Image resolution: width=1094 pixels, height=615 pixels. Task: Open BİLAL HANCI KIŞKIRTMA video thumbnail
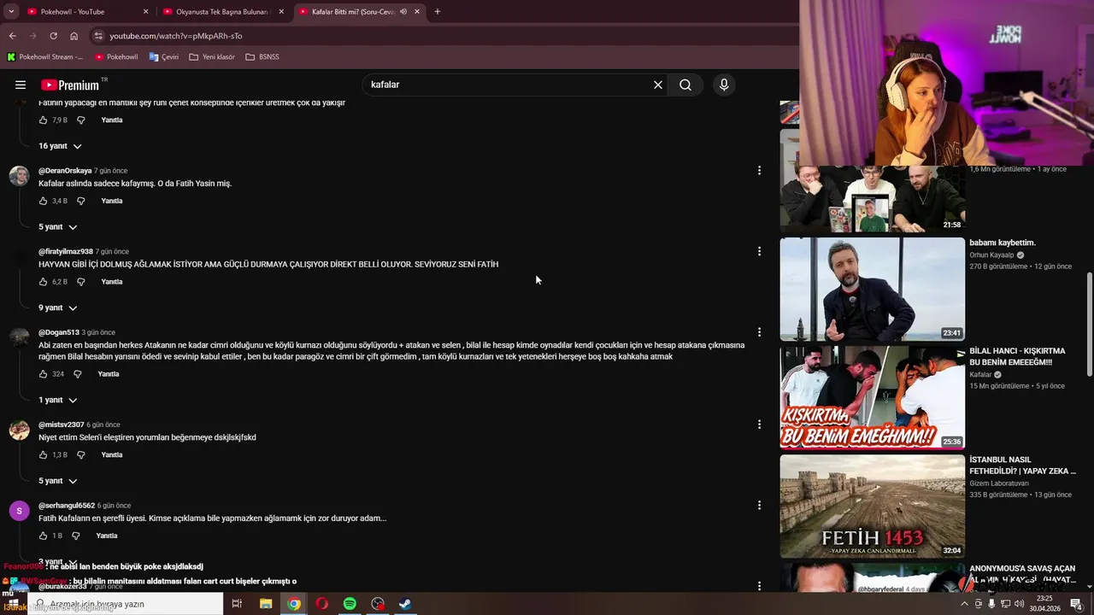(x=872, y=397)
